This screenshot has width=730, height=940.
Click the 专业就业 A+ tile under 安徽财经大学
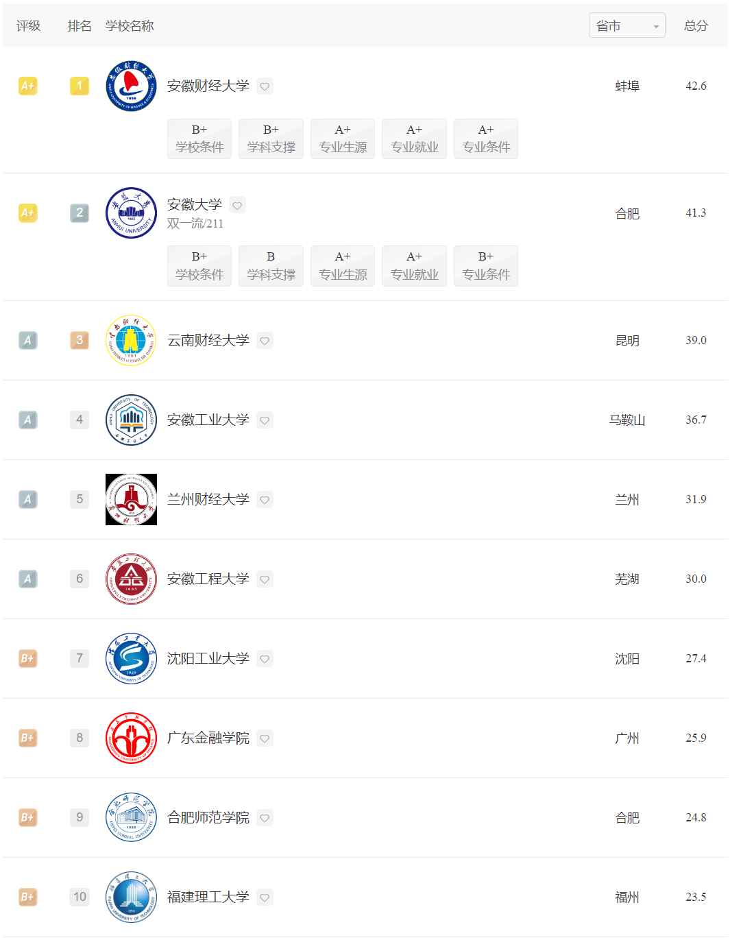click(x=414, y=138)
